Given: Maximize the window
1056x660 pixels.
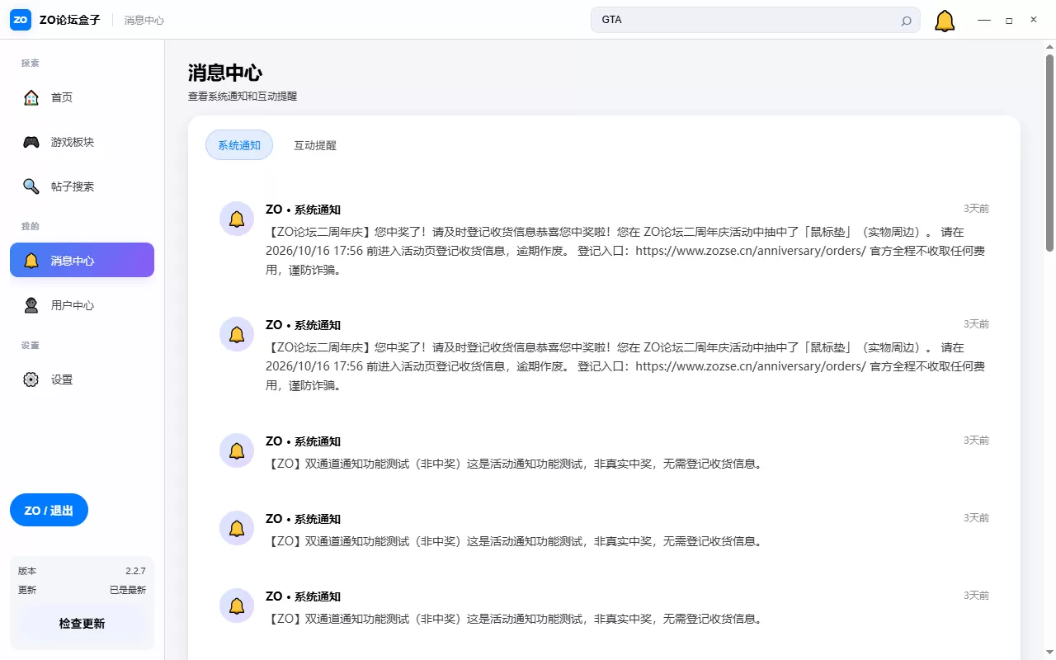Looking at the screenshot, I should (1009, 20).
